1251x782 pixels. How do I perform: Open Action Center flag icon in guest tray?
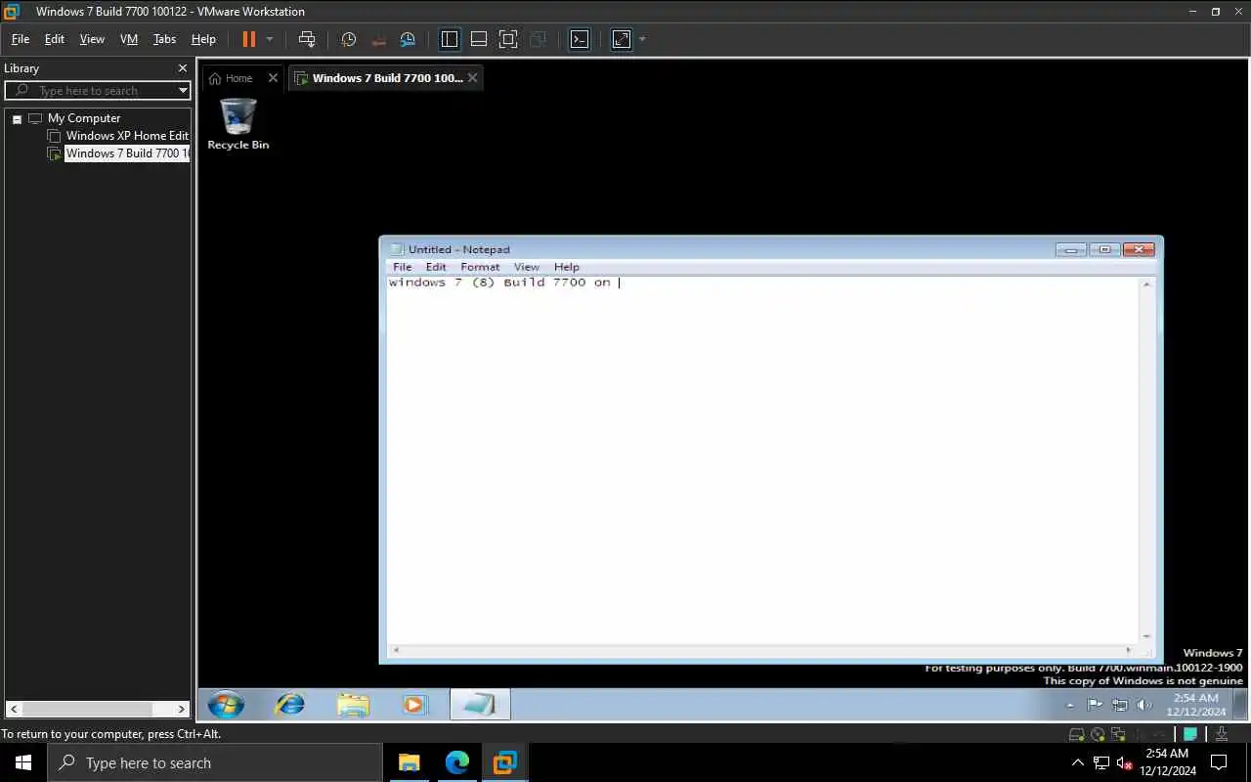coord(1096,705)
